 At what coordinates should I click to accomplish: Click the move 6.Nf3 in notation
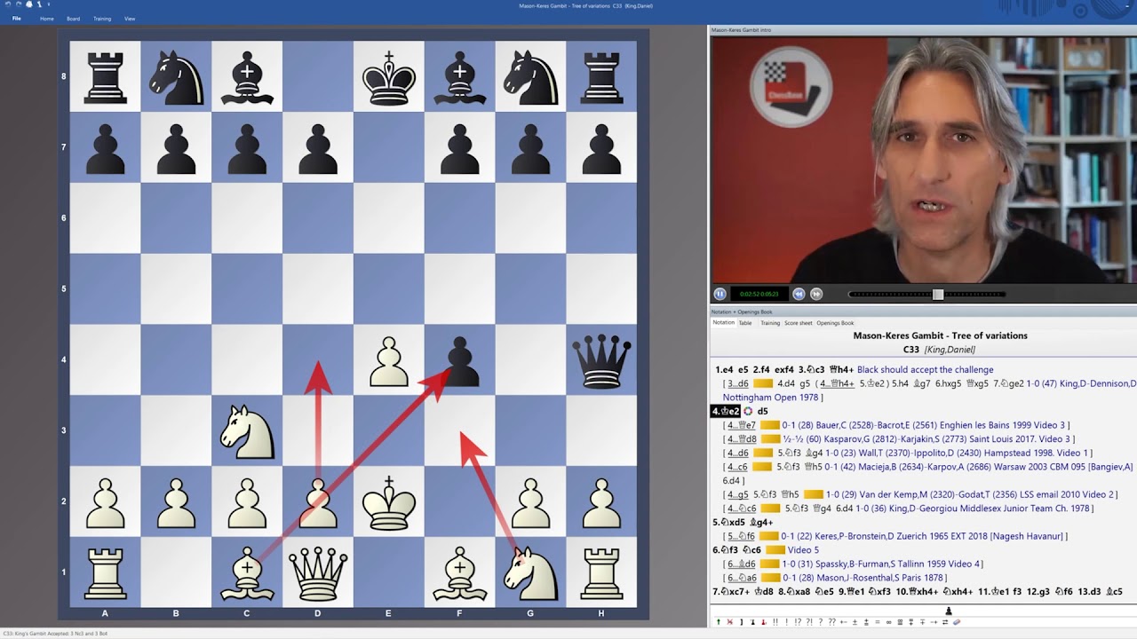(727, 550)
